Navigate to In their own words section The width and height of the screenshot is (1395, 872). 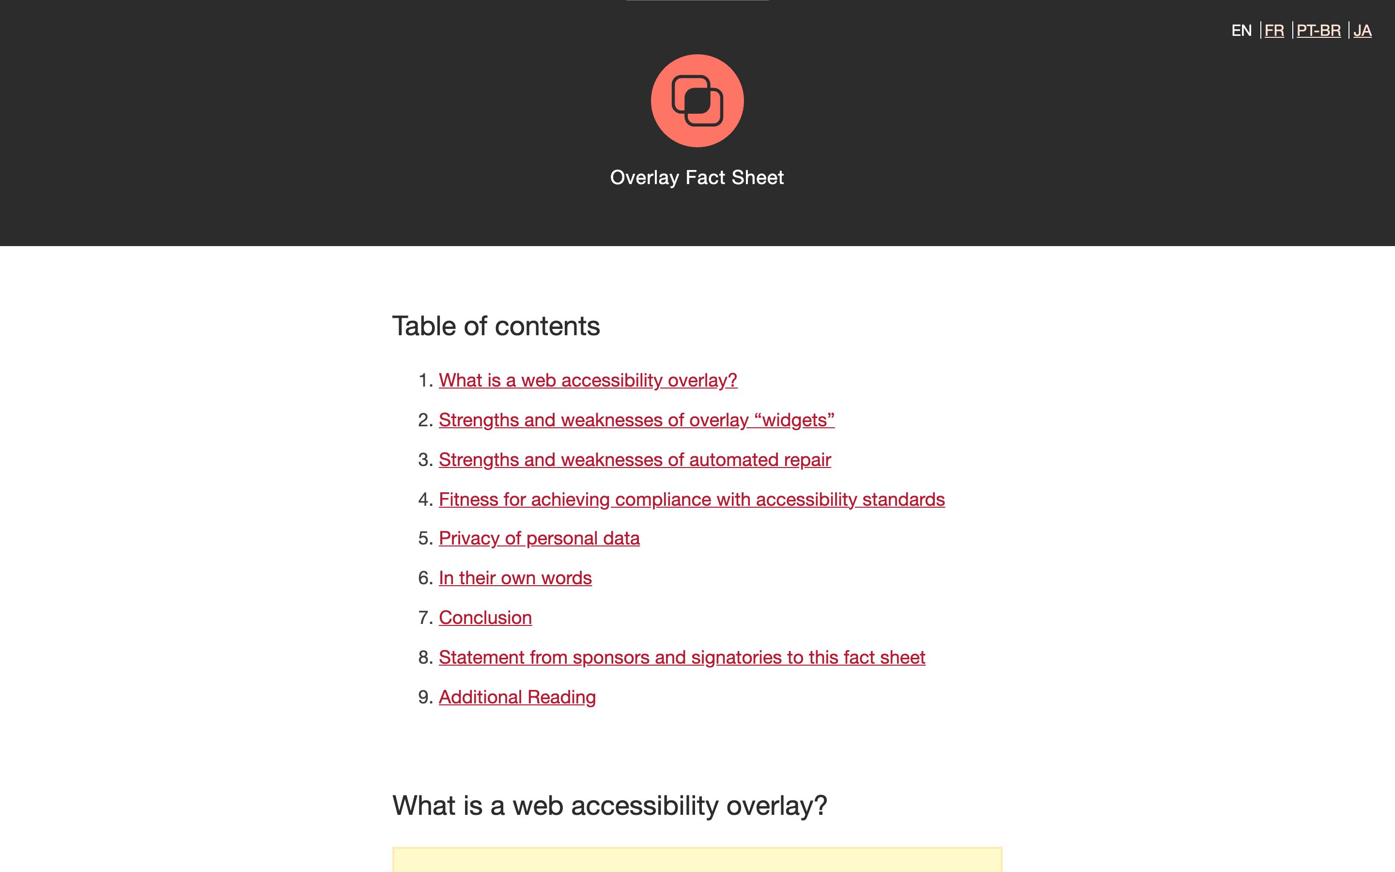click(x=515, y=577)
